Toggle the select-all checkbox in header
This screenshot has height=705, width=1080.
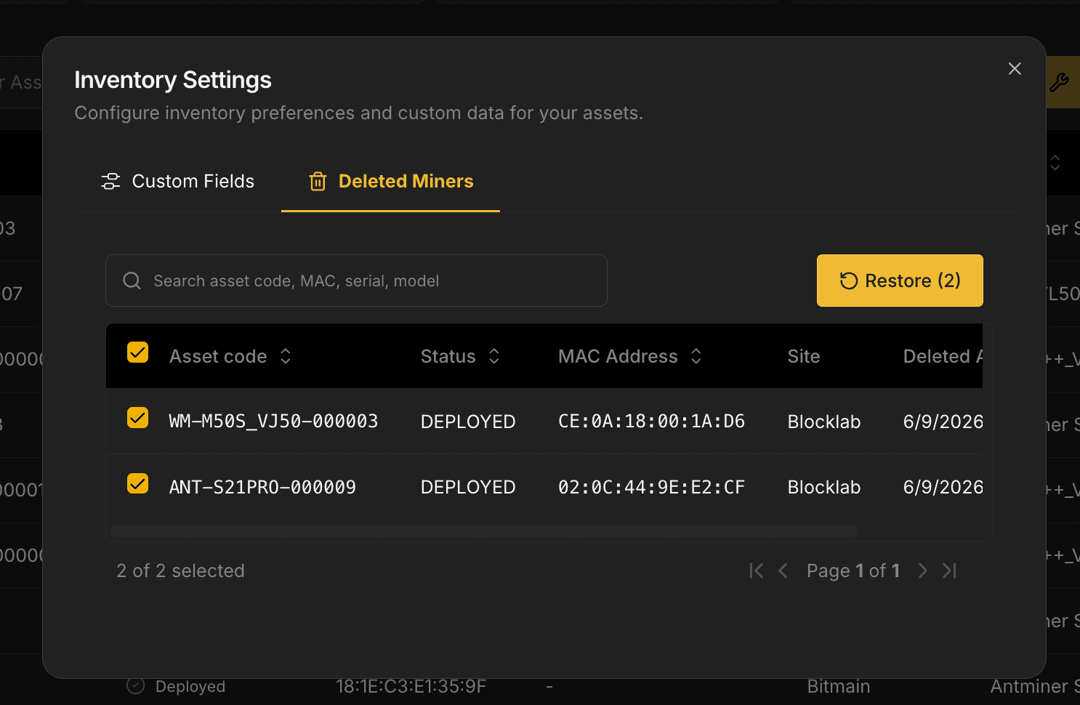137,352
